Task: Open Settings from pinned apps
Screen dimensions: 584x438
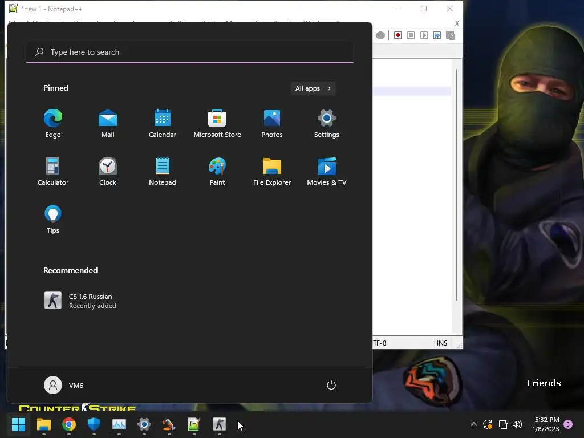Action: [327, 124]
